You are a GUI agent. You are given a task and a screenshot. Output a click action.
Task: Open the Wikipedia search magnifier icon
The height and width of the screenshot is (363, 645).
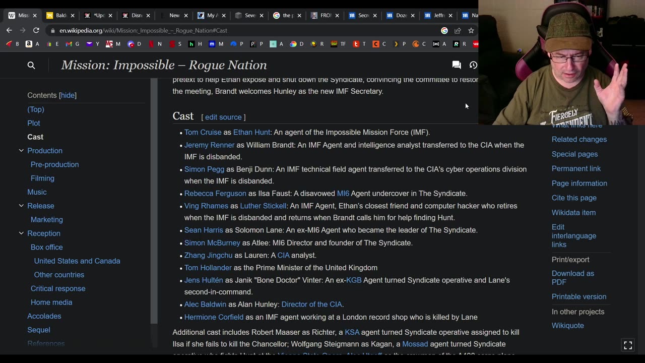point(31,65)
